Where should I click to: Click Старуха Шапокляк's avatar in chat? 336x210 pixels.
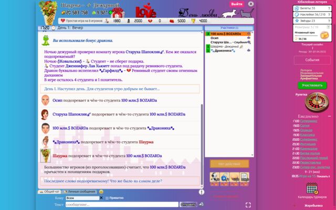coord(45,114)
